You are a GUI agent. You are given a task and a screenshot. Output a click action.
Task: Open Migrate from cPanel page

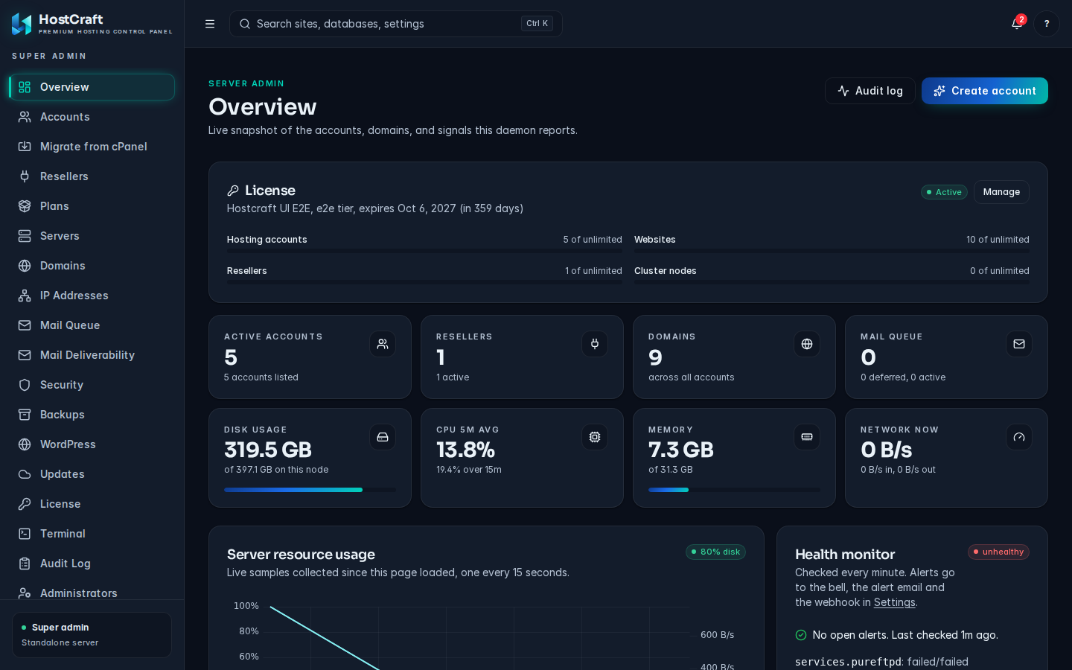[x=92, y=147]
